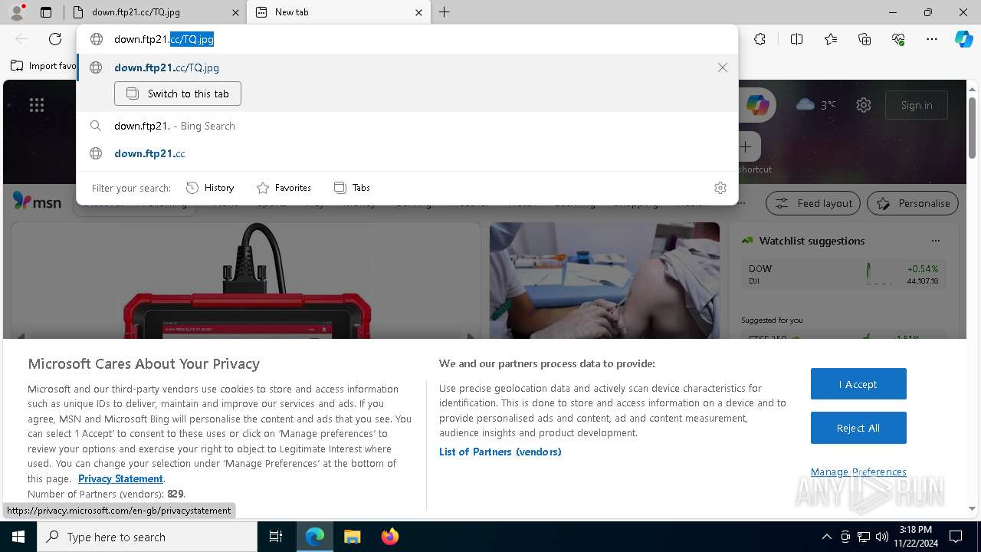Open weather showing 3°C
The image size is (981, 552).
click(x=816, y=105)
